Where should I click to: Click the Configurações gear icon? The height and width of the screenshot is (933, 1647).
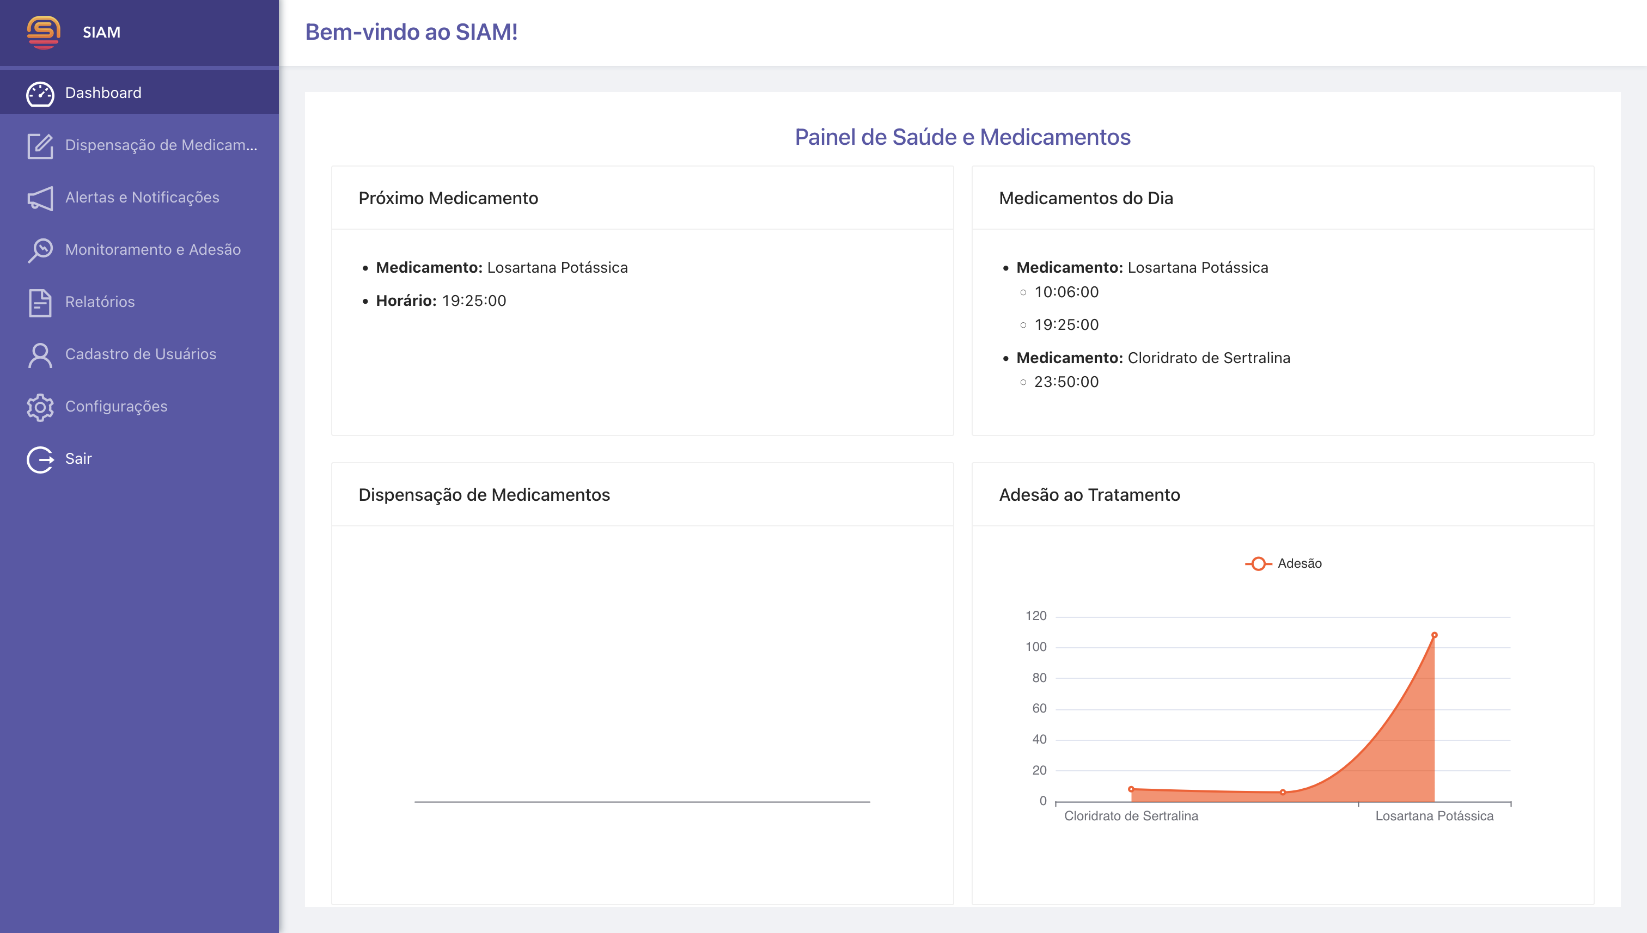40,407
